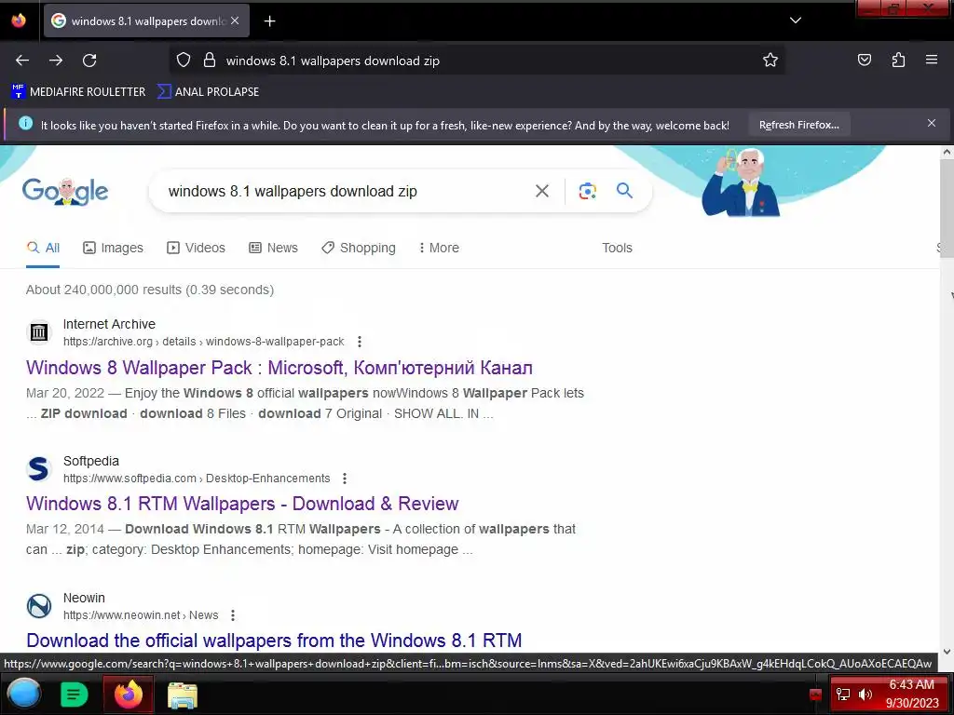
Task: Open Firefox application hamburger menu
Action: [932, 60]
